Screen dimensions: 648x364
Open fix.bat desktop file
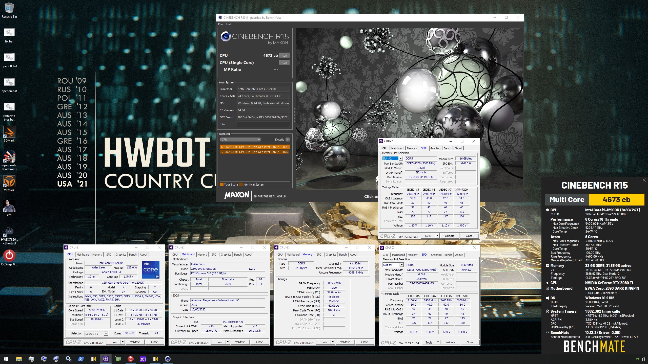point(9,35)
